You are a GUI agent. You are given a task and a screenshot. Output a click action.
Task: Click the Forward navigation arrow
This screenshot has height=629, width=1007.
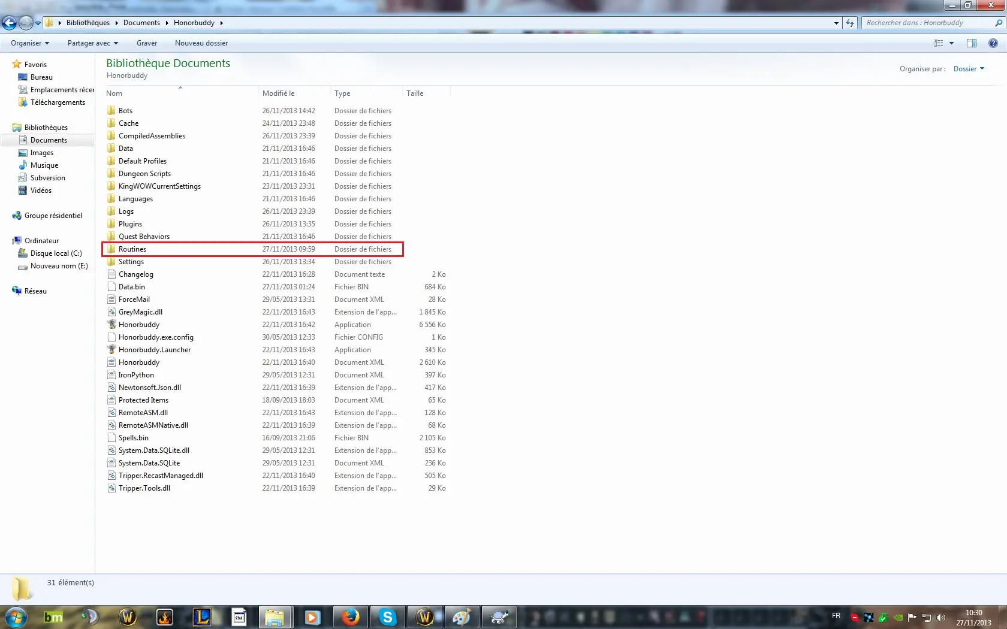[26, 23]
